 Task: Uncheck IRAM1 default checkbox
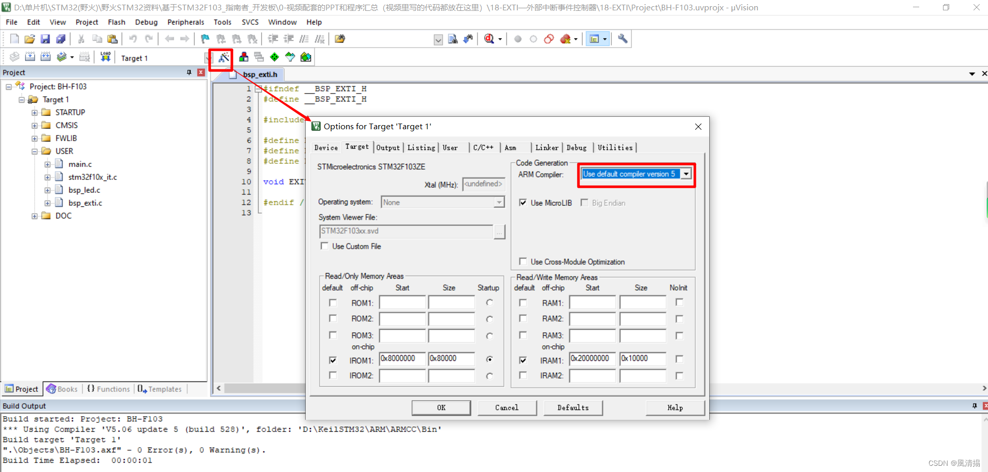pyautogui.click(x=523, y=360)
